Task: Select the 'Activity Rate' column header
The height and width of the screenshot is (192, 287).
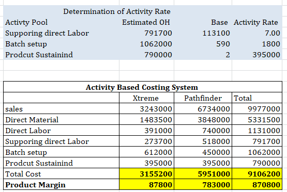Action: point(255,22)
